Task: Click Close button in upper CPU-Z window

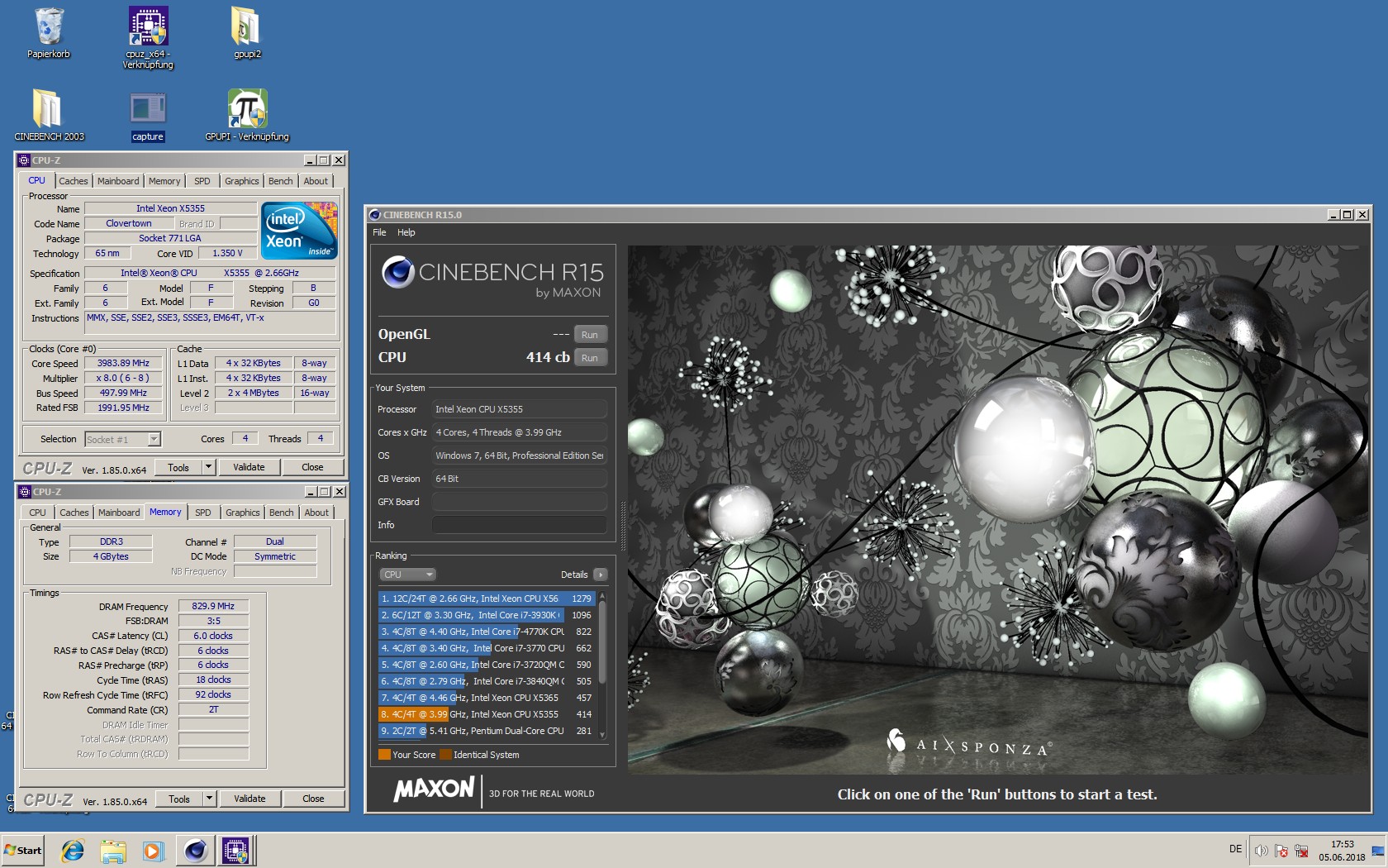Action: pyautogui.click(x=312, y=467)
